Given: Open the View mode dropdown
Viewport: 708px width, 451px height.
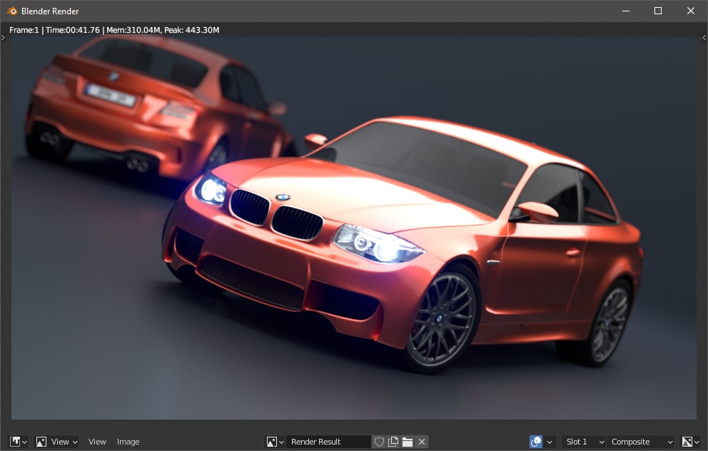Looking at the screenshot, I should (57, 442).
